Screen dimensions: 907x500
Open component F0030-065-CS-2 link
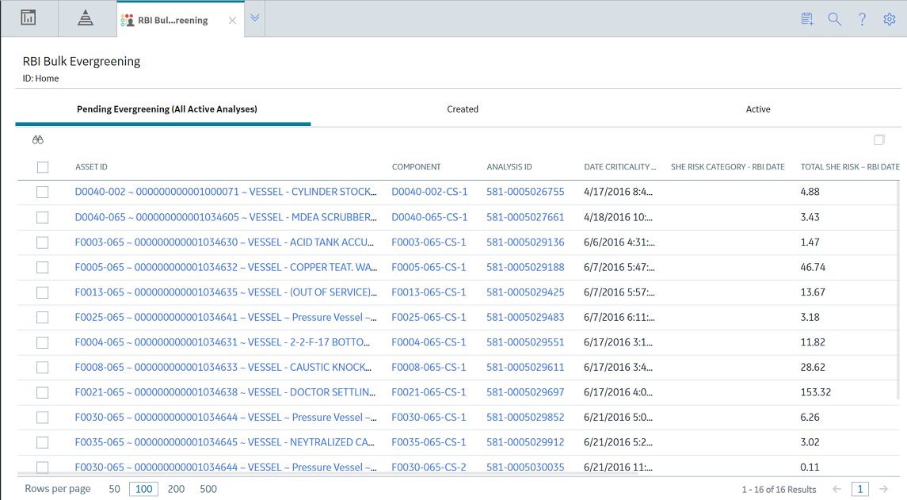tap(429, 467)
